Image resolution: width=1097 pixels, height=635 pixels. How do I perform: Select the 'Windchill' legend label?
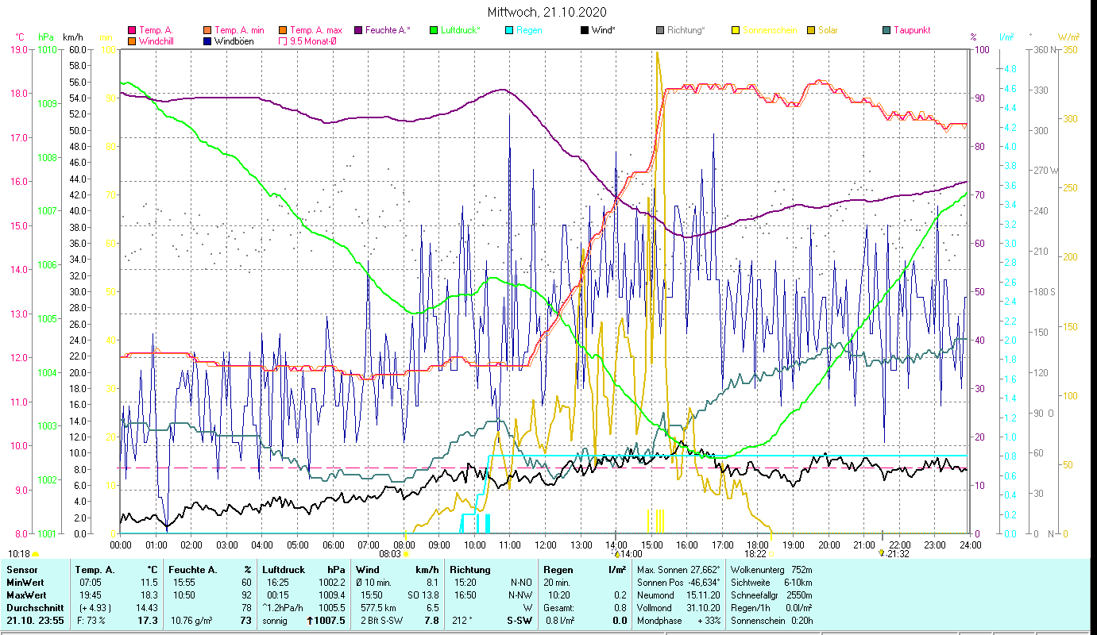pos(157,40)
